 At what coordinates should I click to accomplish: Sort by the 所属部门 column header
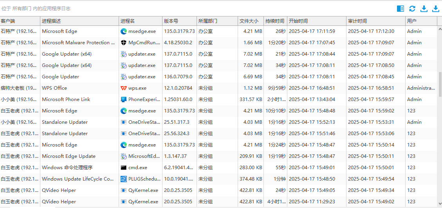point(217,21)
